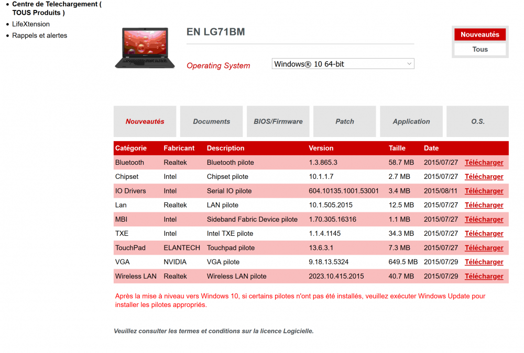Screen dimensions: 524x353
Task: Select the red Nouveautés filter button
Action: pyautogui.click(x=480, y=35)
